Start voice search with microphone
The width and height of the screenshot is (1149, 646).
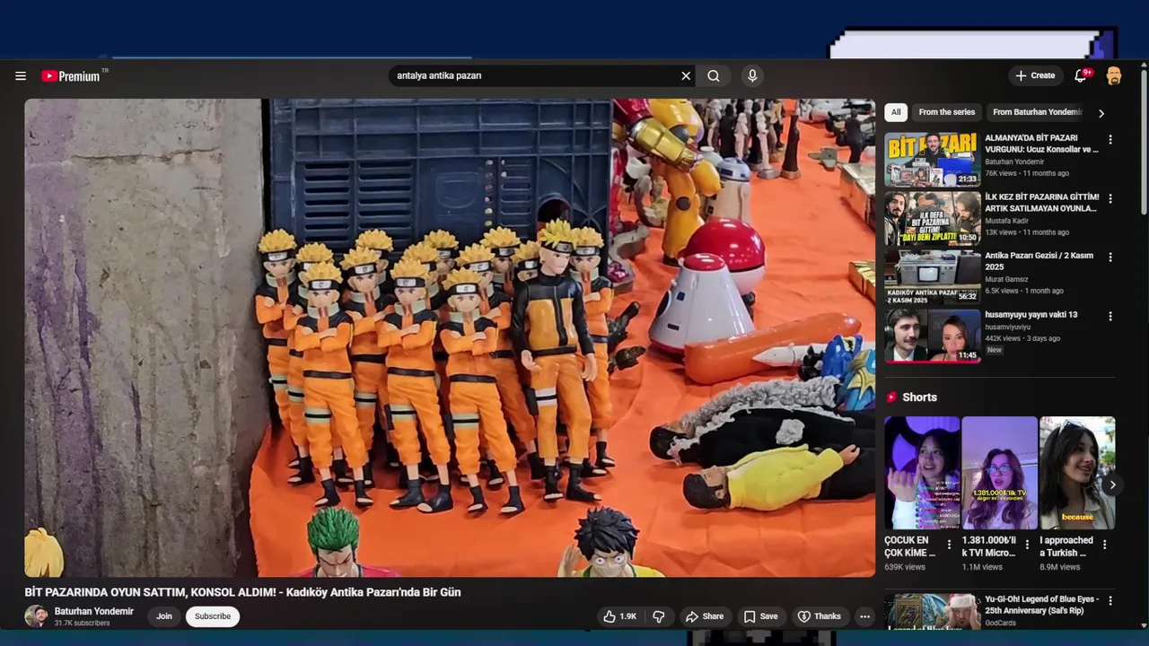[x=752, y=76]
